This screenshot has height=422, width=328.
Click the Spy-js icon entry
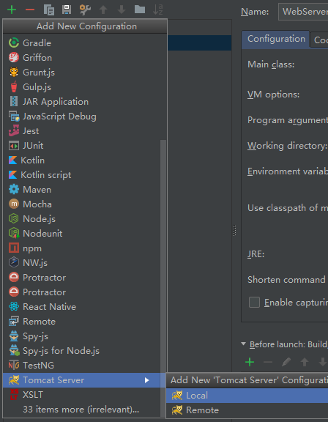click(x=14, y=336)
